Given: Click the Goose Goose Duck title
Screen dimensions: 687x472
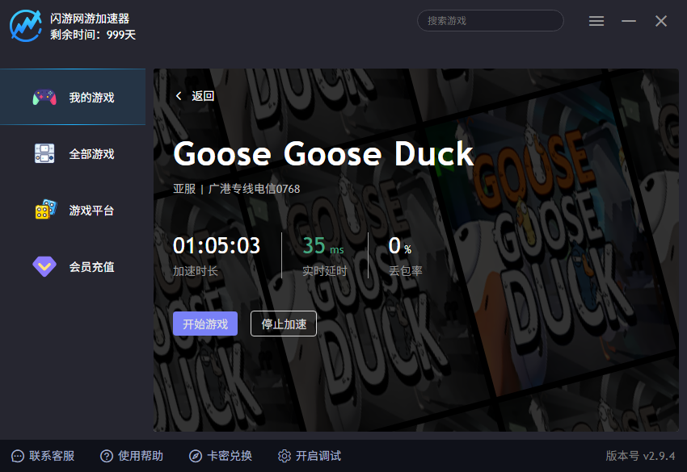Looking at the screenshot, I should coord(323,154).
